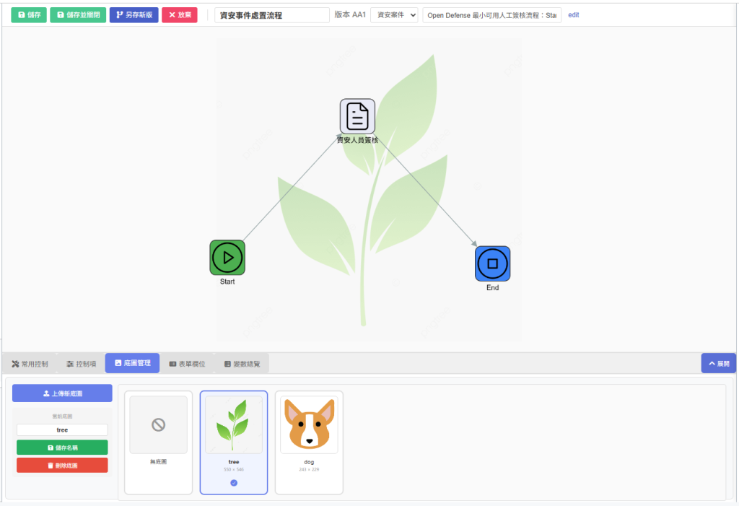Click the blue 另存新版 button

click(x=134, y=15)
